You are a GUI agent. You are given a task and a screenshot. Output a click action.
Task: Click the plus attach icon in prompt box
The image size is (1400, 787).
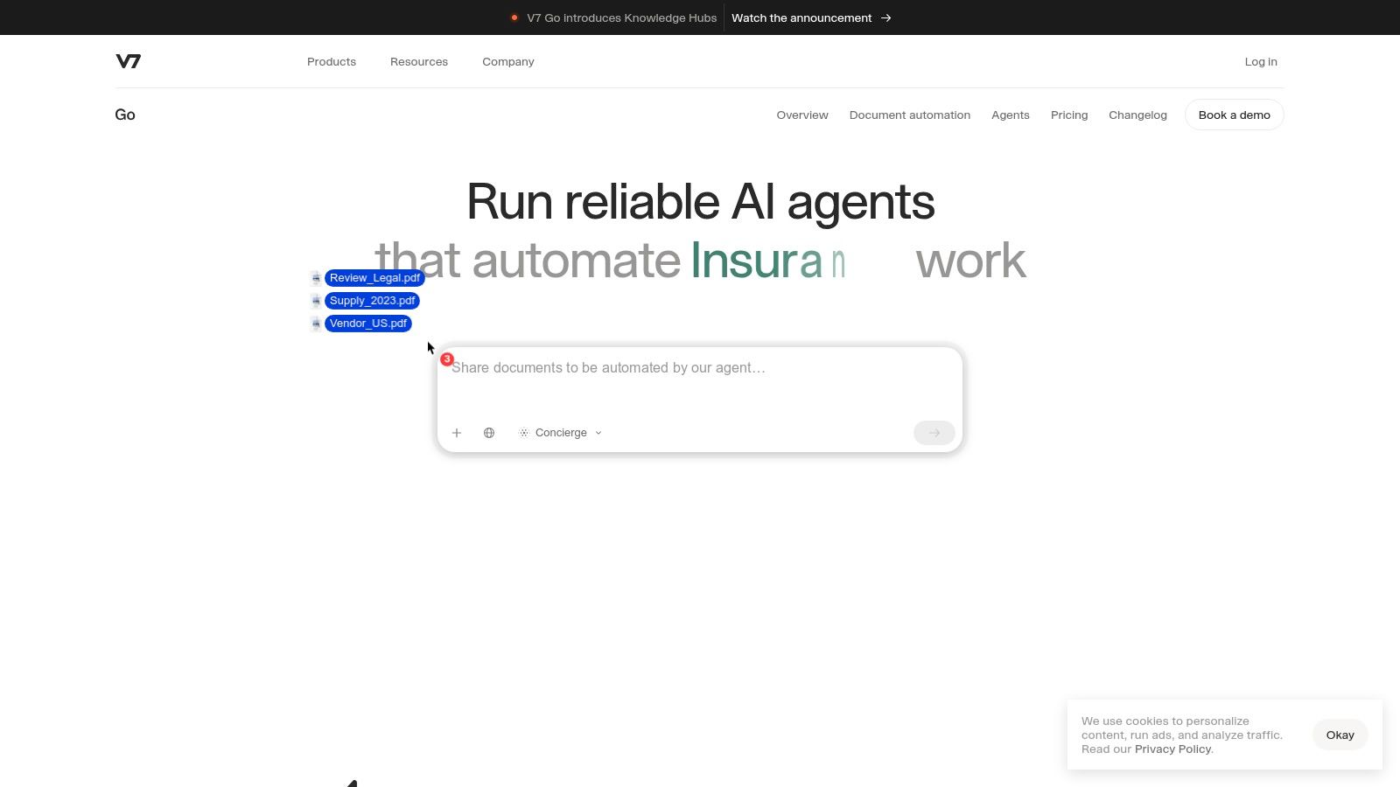click(457, 433)
